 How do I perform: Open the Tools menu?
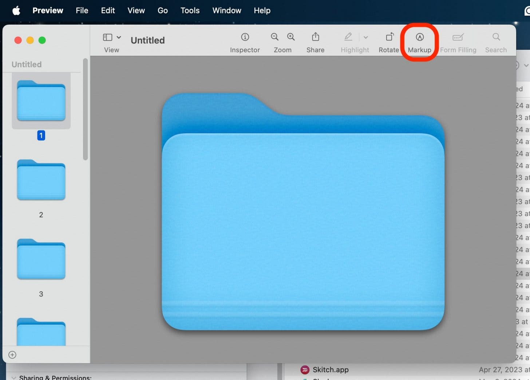click(190, 11)
